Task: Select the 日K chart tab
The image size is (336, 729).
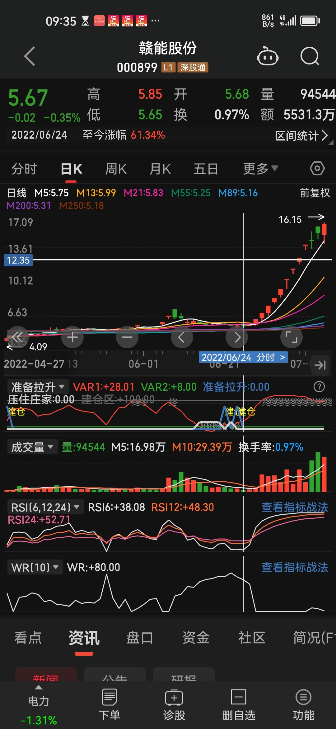Action: [71, 169]
